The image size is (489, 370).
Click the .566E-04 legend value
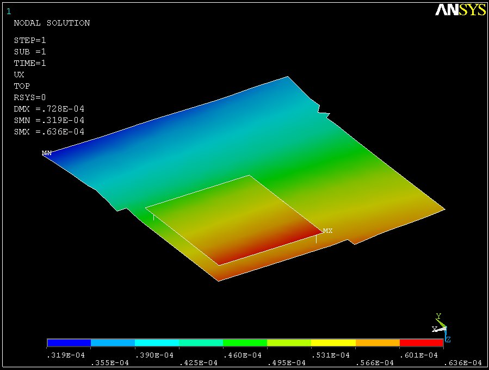375,363
